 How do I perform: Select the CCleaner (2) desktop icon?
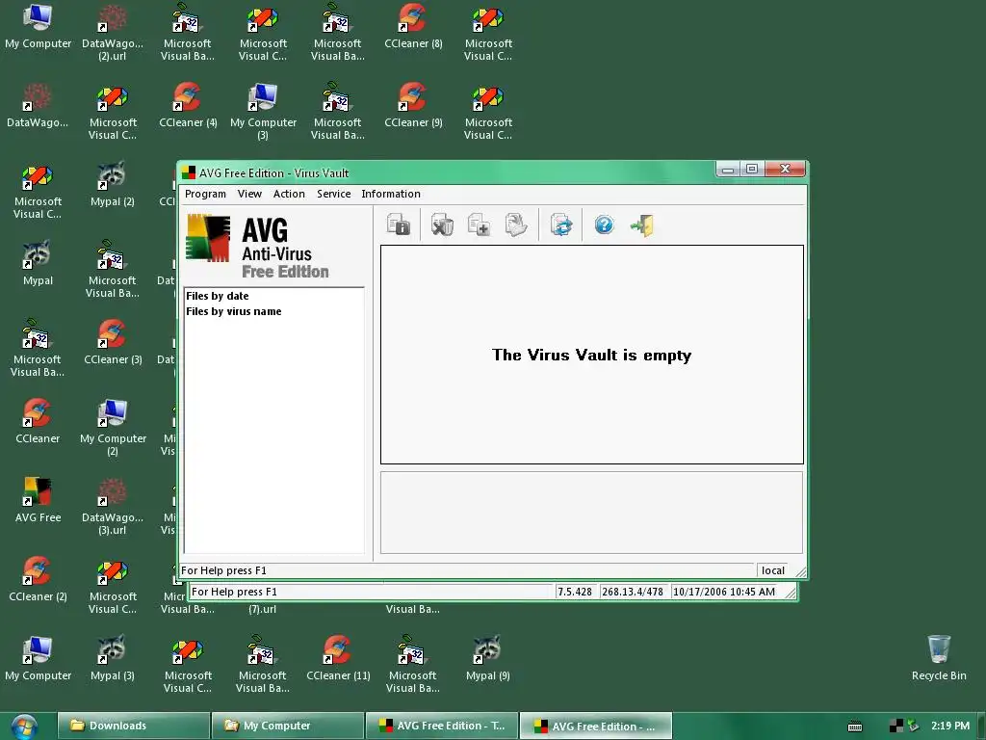(x=38, y=579)
